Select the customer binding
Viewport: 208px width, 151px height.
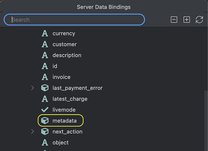(64, 44)
